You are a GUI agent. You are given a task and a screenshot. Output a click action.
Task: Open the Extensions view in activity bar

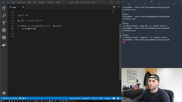pos(4,37)
